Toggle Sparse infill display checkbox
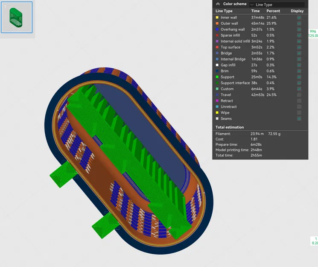Screen dimensions: 318x267 point(299,35)
